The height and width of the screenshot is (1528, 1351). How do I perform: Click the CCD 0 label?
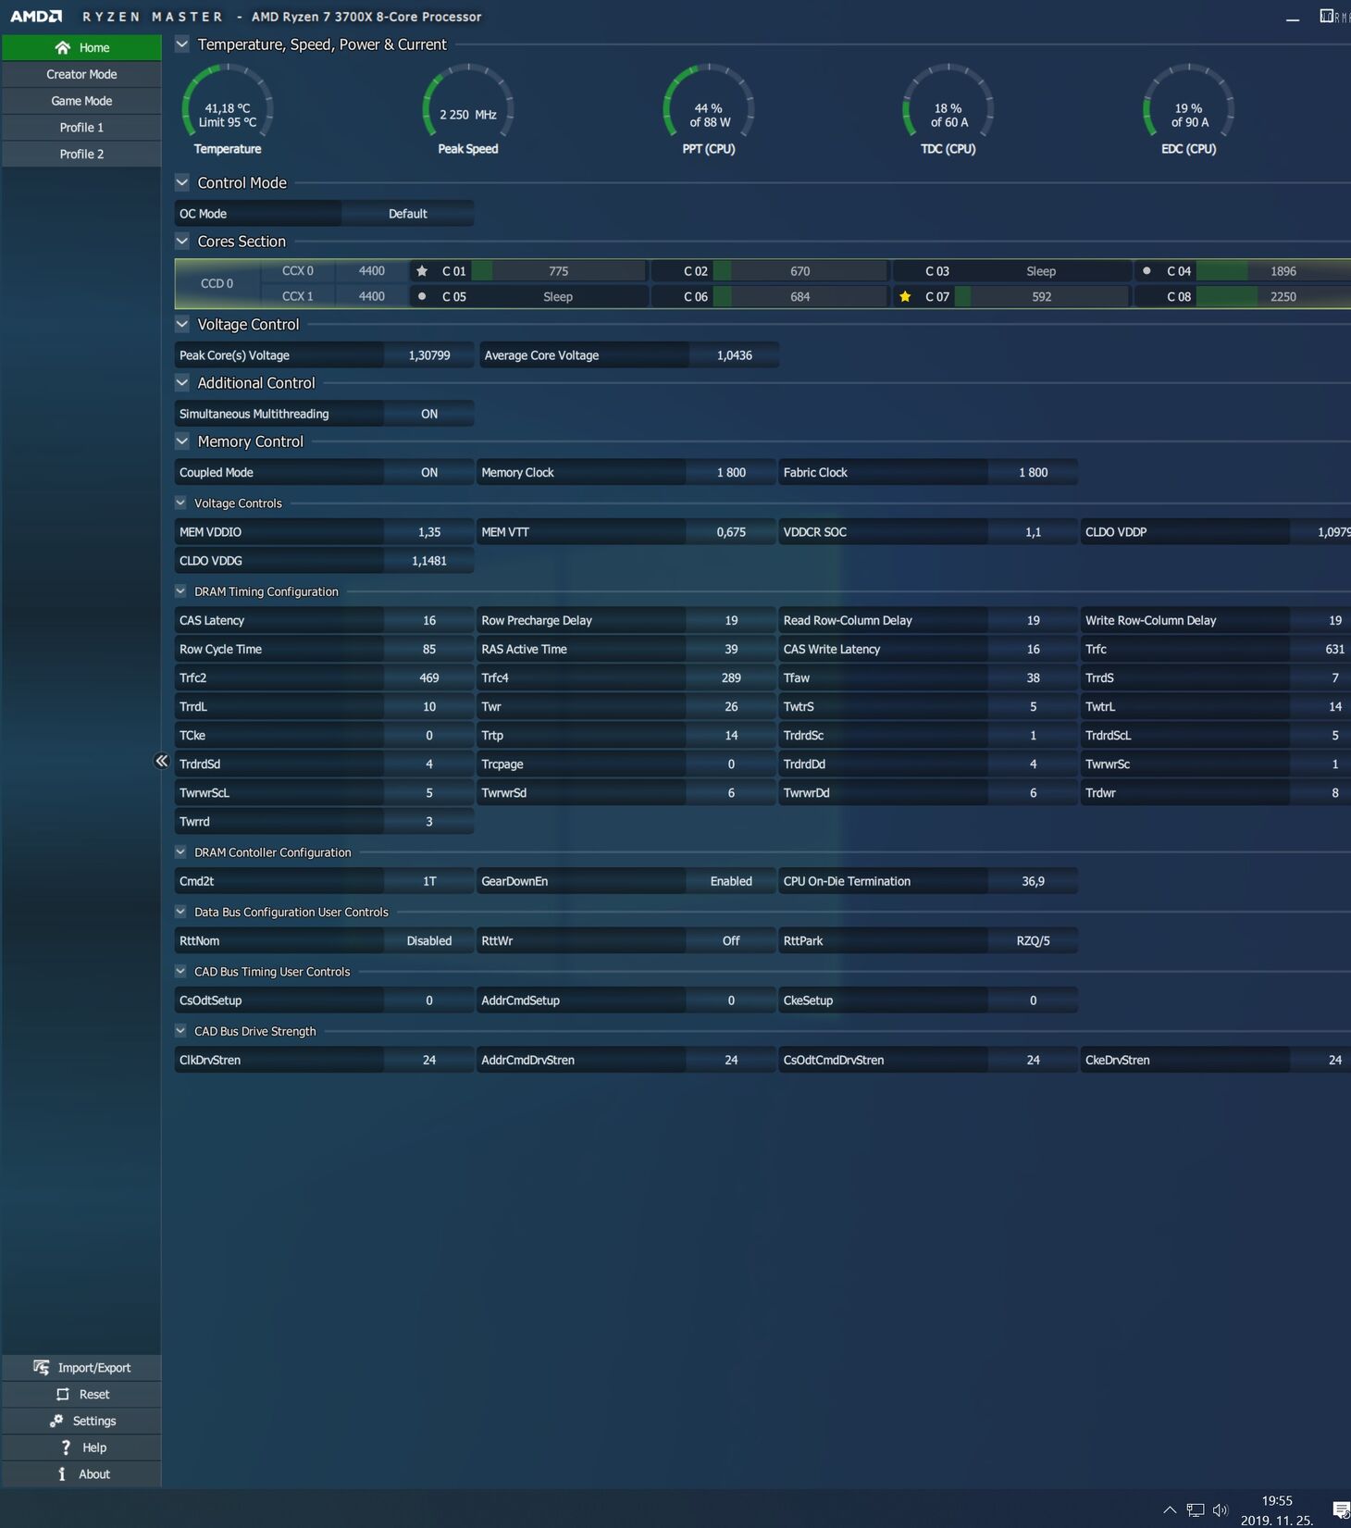click(217, 283)
